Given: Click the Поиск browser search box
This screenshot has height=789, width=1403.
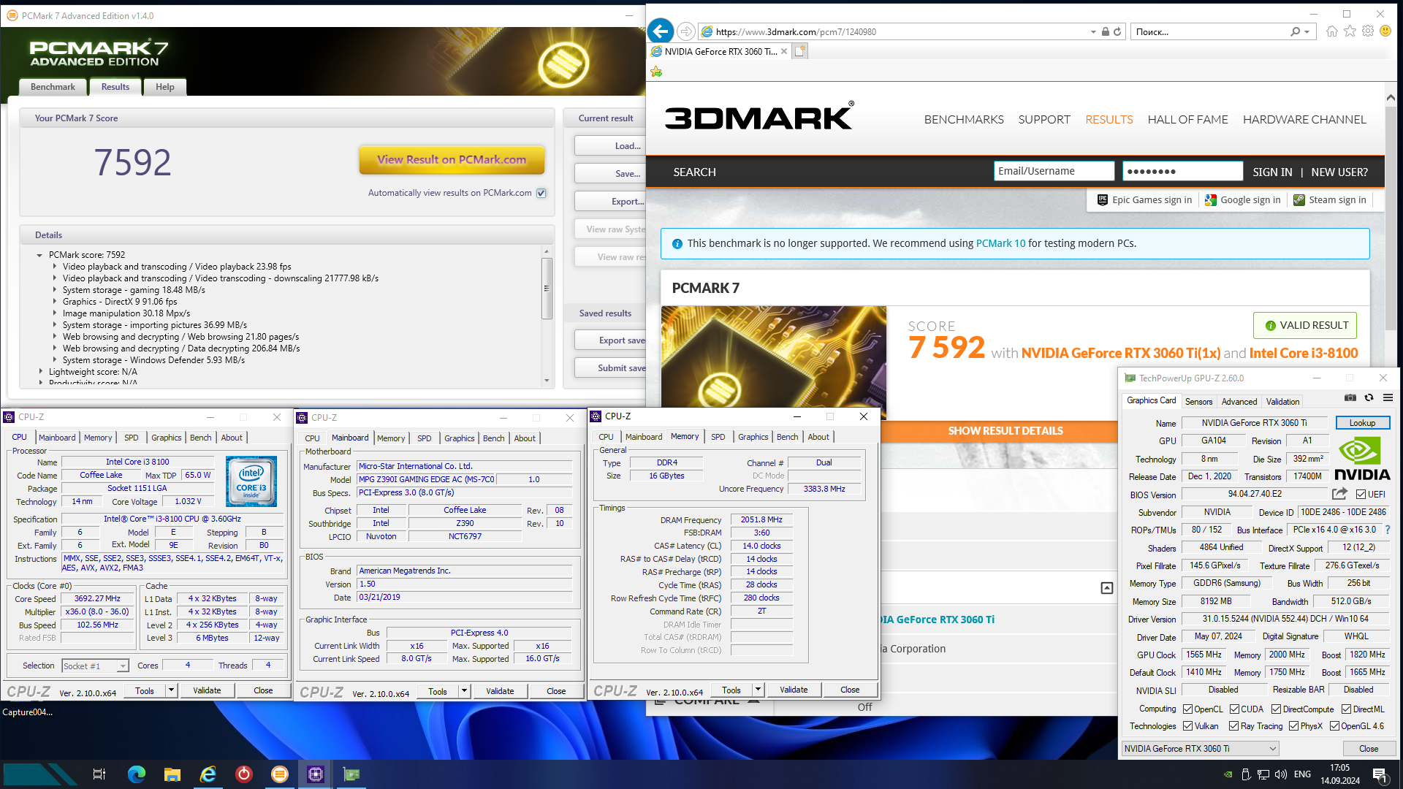Looking at the screenshot, I should click(x=1210, y=31).
